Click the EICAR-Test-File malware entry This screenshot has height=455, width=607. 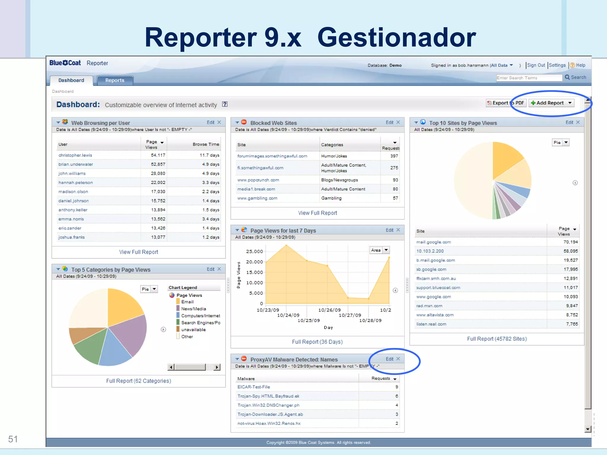point(254,387)
